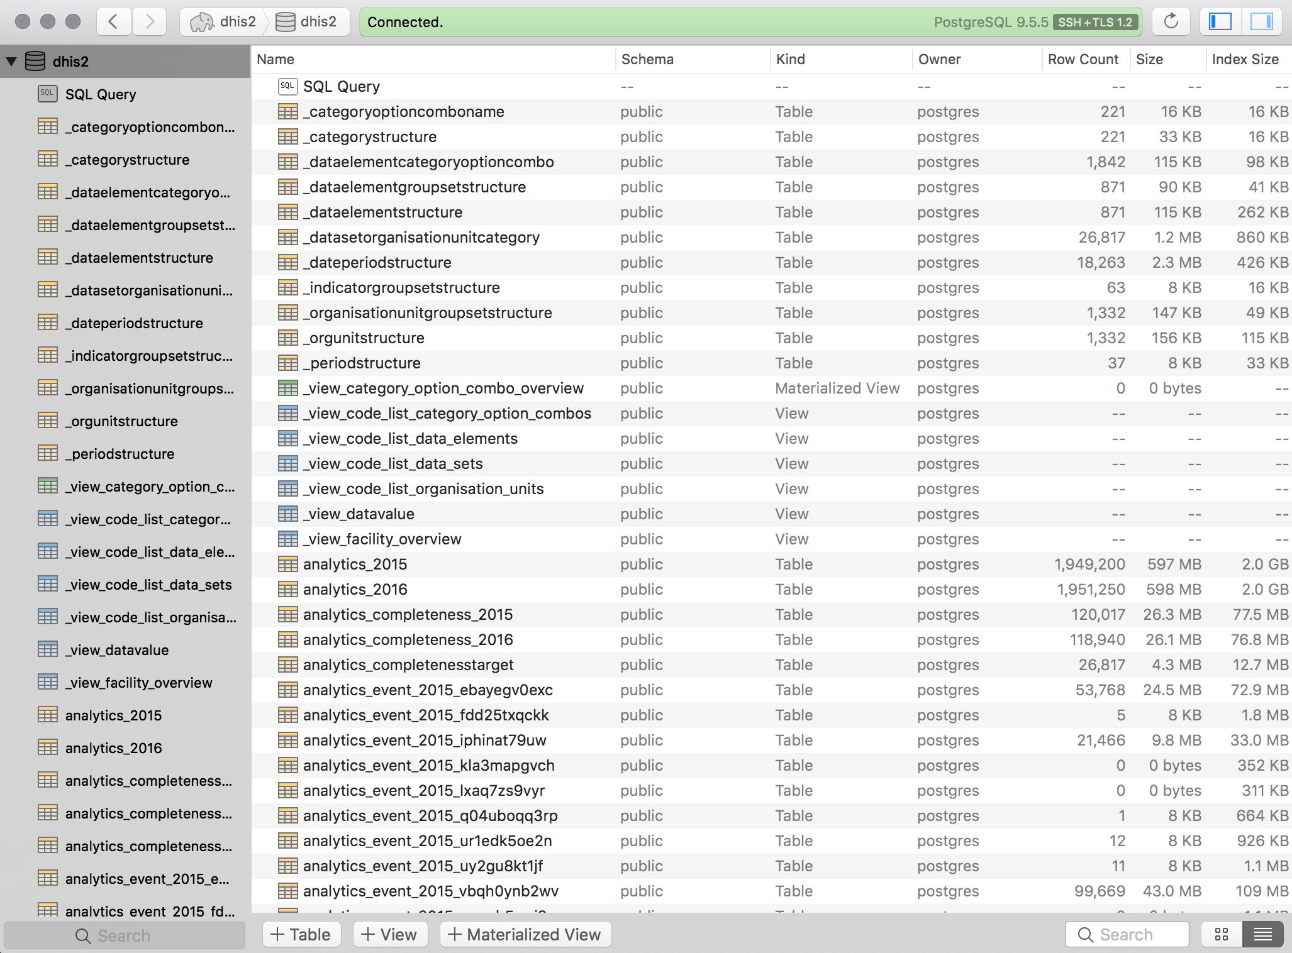Click the + Table button

click(301, 935)
